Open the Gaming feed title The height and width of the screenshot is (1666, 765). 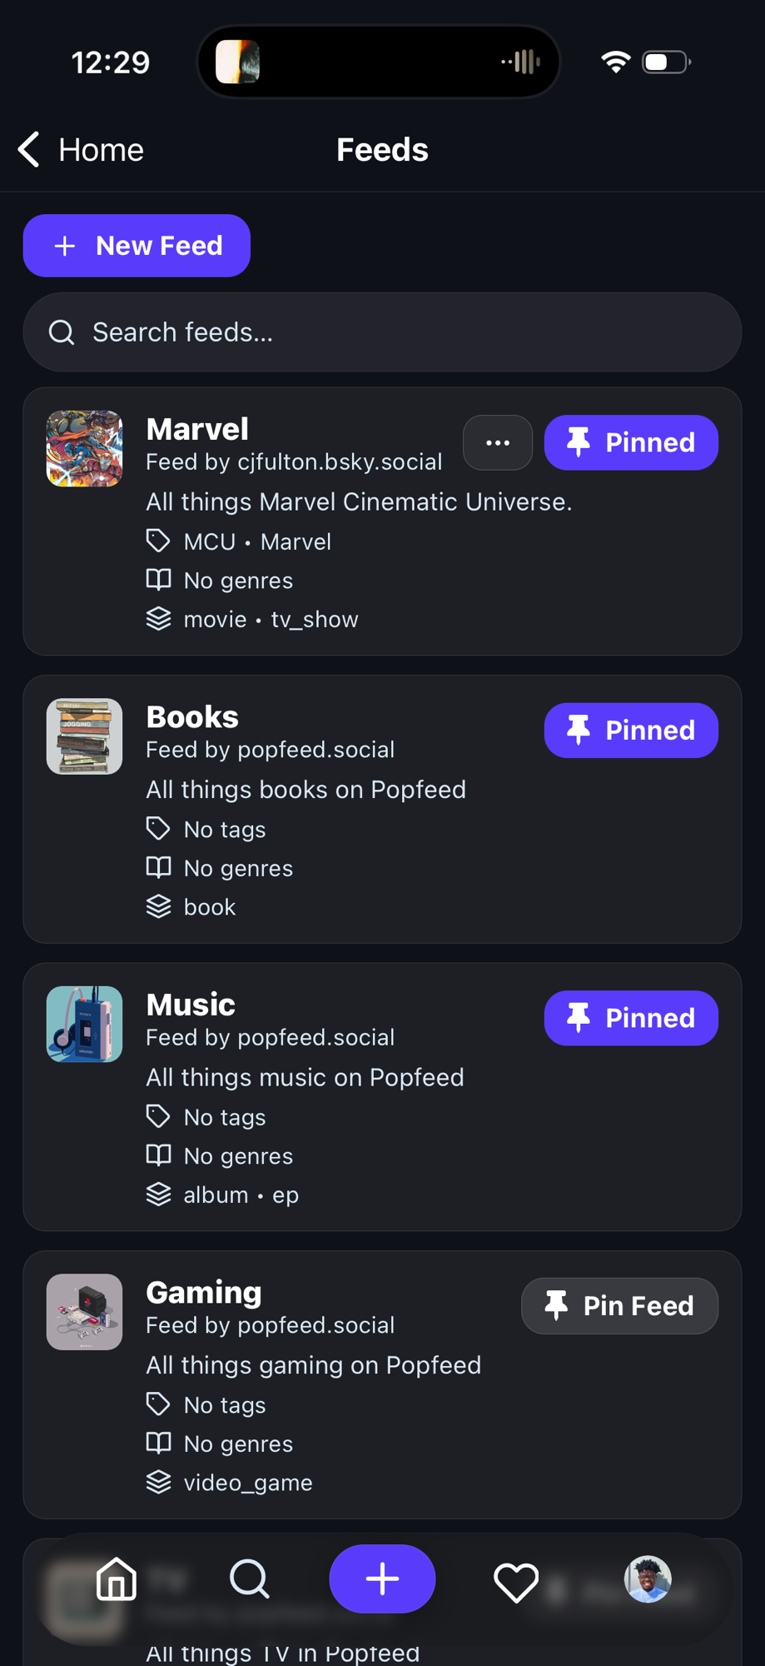(204, 1292)
